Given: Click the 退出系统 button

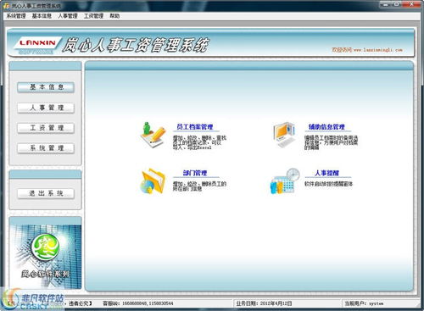Looking at the screenshot, I should point(46,193).
